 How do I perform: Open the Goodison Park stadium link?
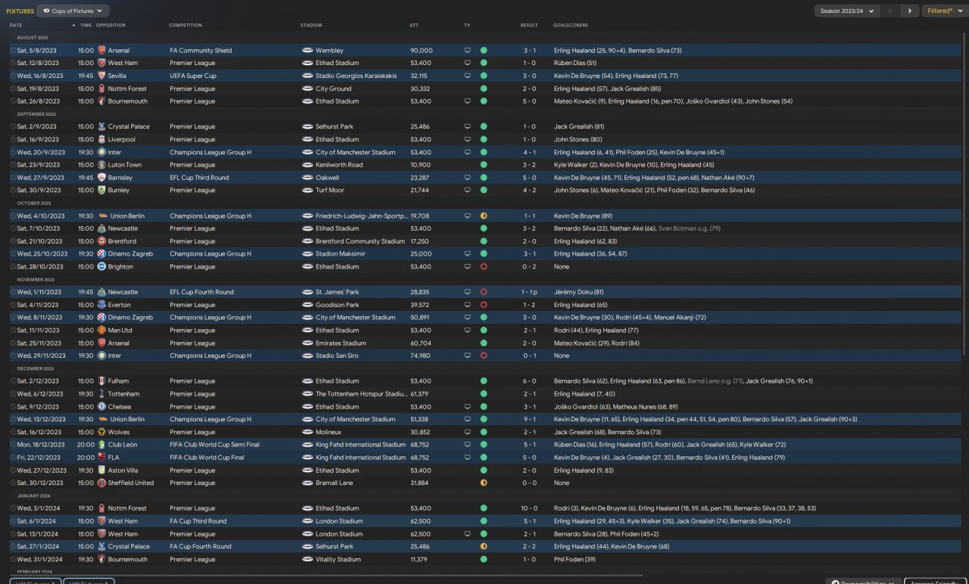coord(338,305)
